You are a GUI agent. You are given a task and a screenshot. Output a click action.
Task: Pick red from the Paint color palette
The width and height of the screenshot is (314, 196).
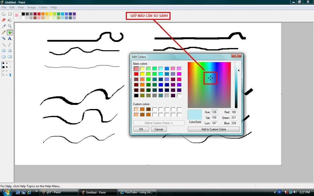[x=39, y=14]
